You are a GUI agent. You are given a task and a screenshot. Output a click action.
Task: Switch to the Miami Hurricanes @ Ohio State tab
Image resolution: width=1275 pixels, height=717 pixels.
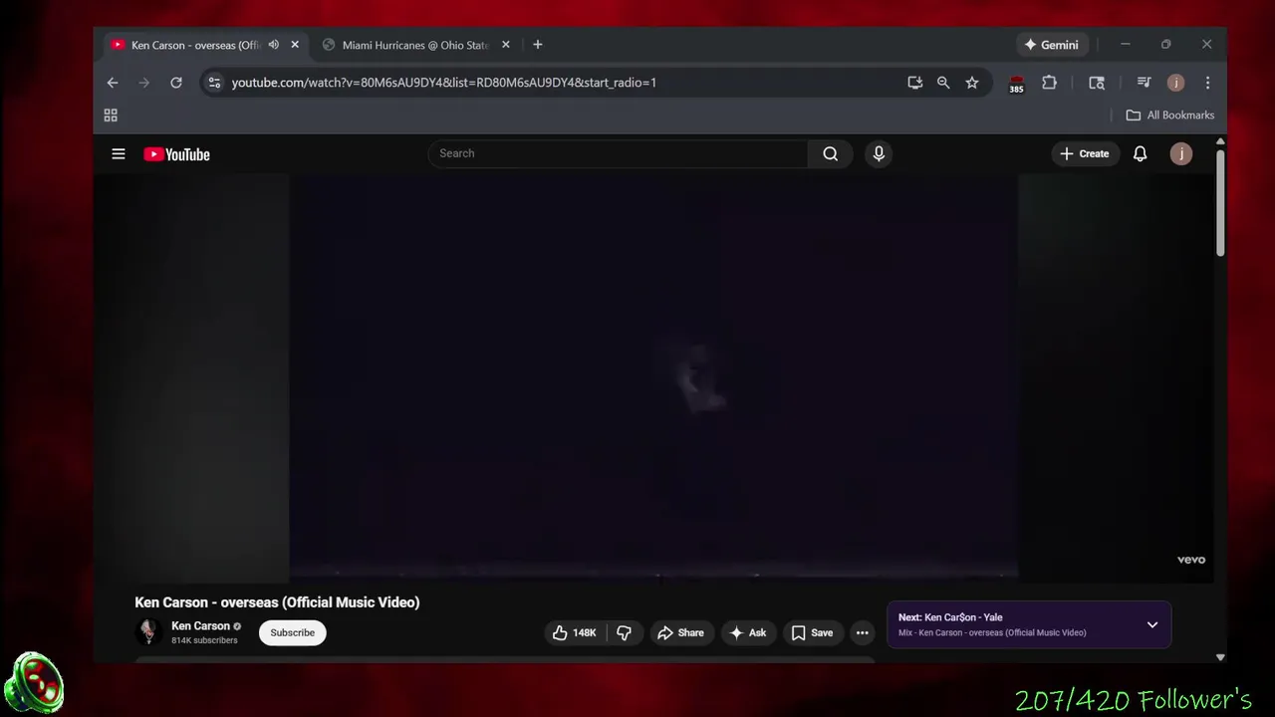[x=416, y=45]
